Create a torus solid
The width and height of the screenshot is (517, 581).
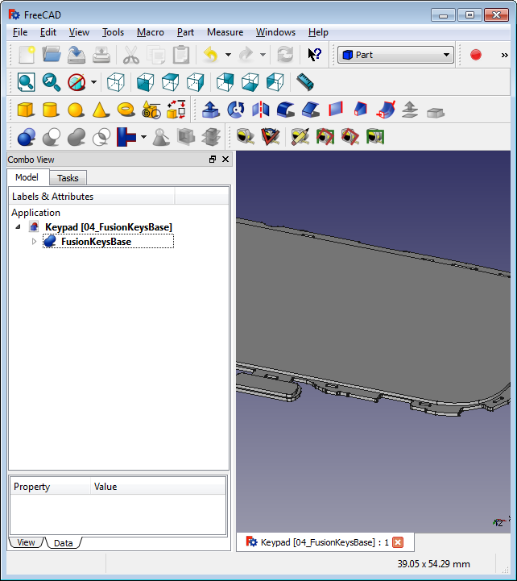(126, 110)
